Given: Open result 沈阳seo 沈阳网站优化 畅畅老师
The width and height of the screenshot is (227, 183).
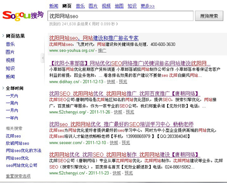Looking at the screenshot, I should 121,124.
